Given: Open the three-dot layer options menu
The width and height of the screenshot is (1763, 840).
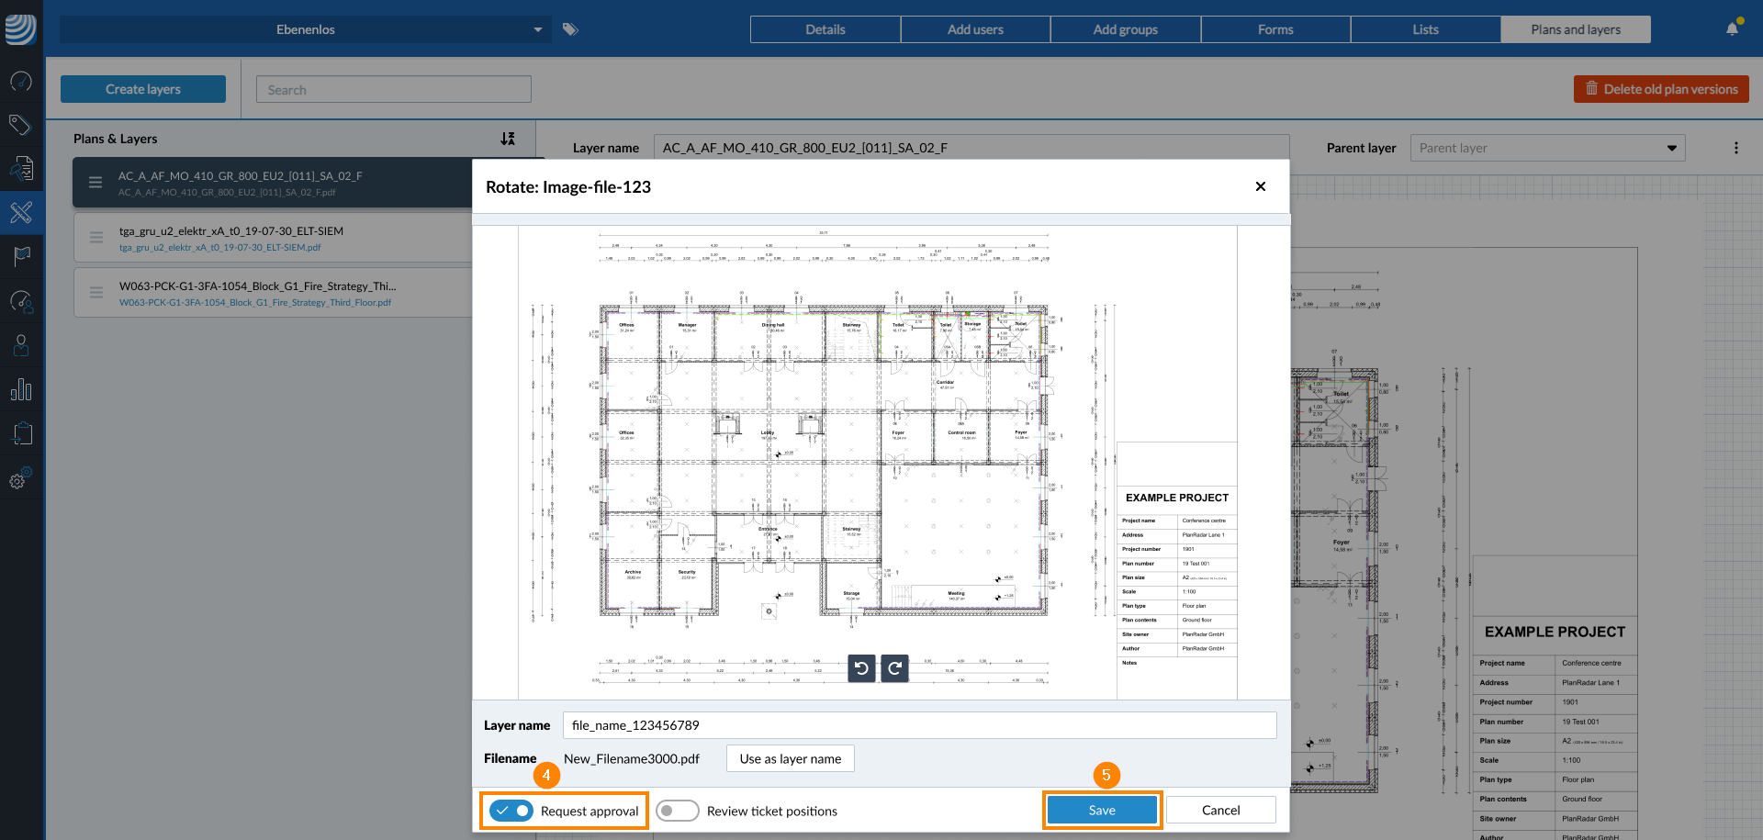Looking at the screenshot, I should point(1735,148).
